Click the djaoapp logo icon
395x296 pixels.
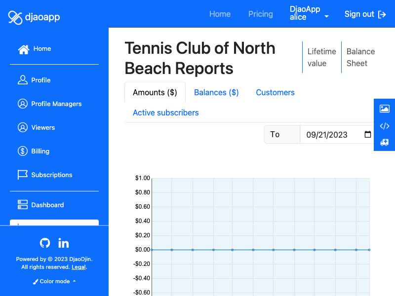click(15, 18)
